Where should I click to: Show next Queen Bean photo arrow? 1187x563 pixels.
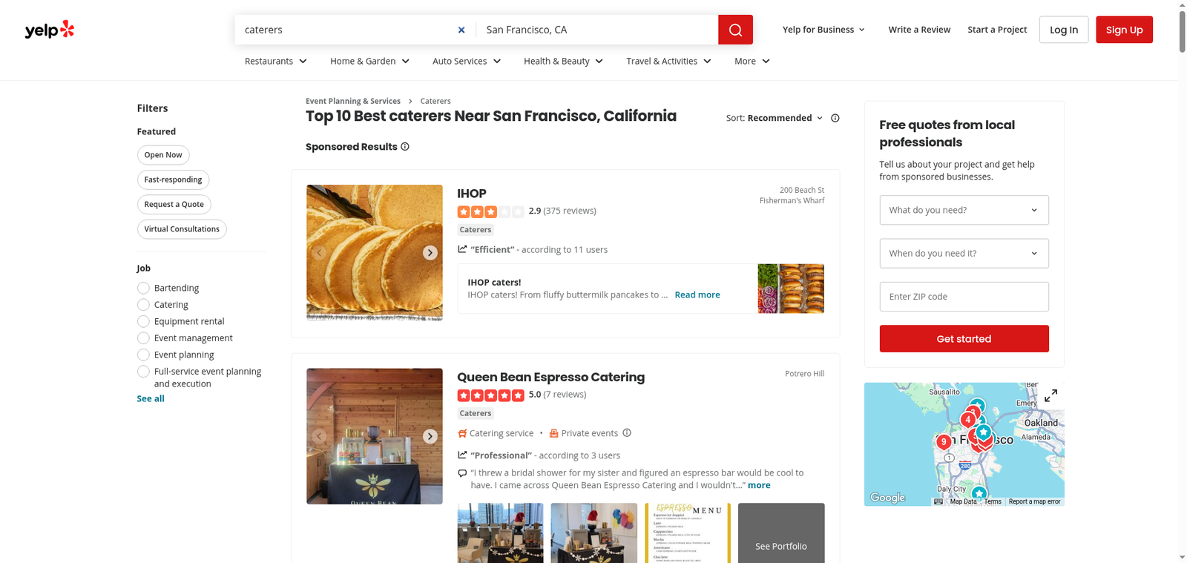coord(430,436)
